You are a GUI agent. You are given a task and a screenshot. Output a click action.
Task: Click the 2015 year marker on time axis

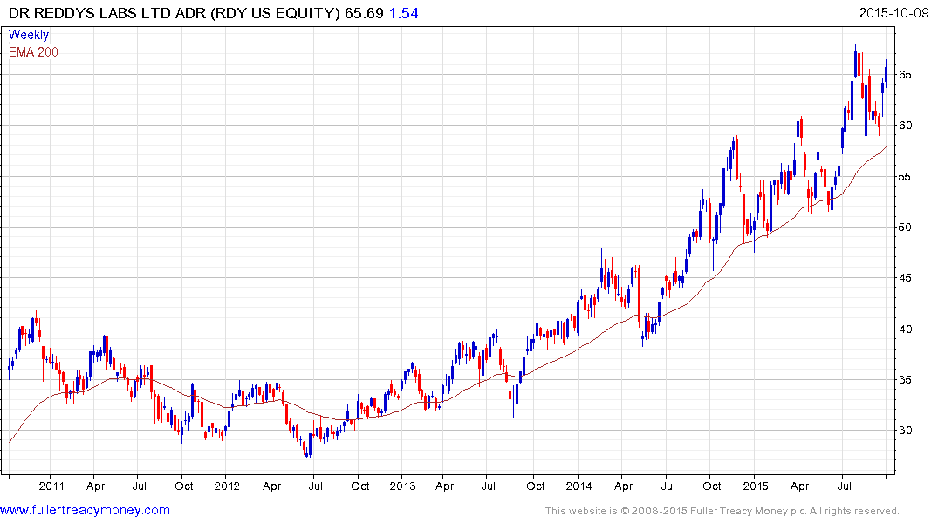tap(755, 486)
